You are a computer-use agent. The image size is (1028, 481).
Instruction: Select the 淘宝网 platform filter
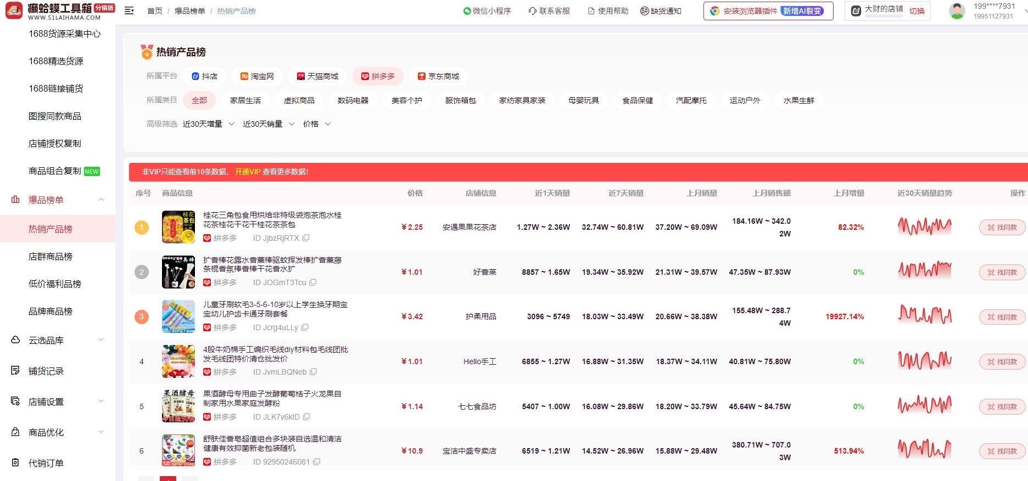(257, 76)
